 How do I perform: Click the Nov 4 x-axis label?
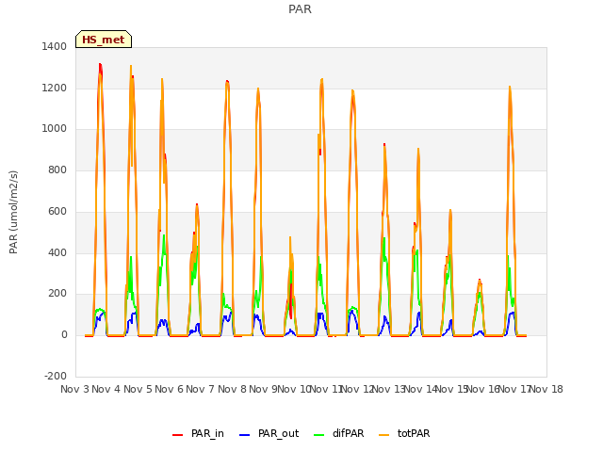[106, 389]
